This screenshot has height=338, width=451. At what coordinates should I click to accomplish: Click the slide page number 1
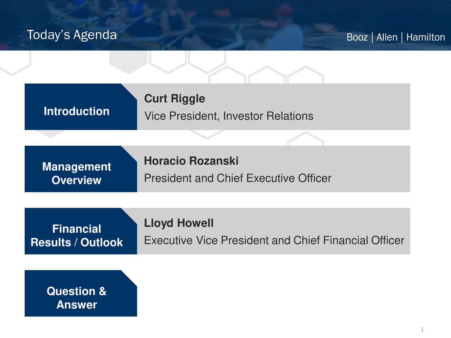click(422, 330)
